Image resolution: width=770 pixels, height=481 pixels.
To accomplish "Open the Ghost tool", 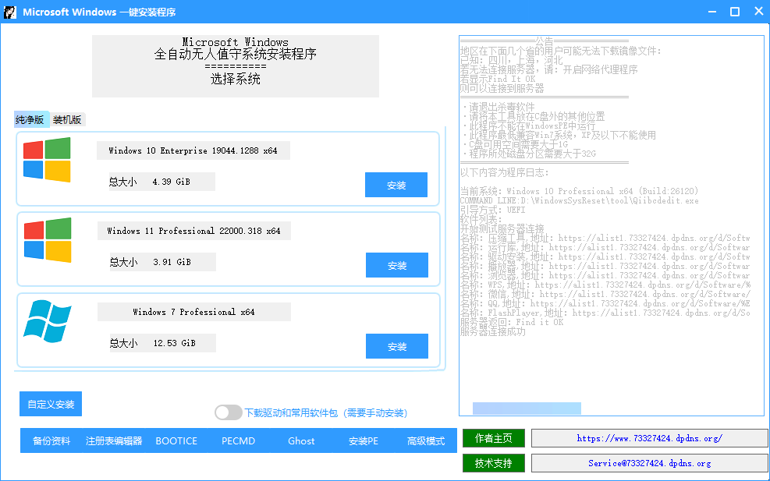I will [301, 440].
